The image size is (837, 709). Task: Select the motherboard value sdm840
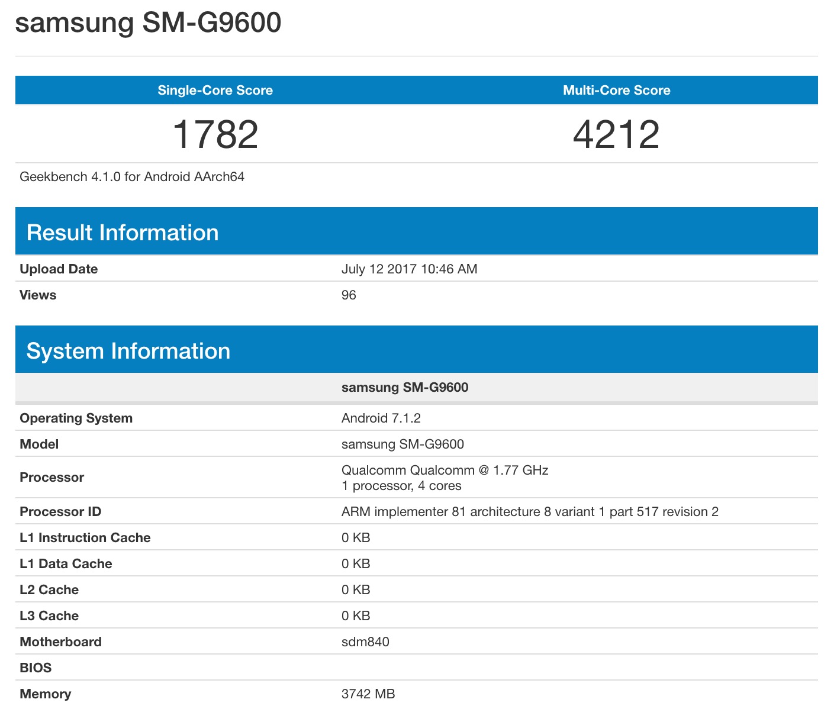365,642
